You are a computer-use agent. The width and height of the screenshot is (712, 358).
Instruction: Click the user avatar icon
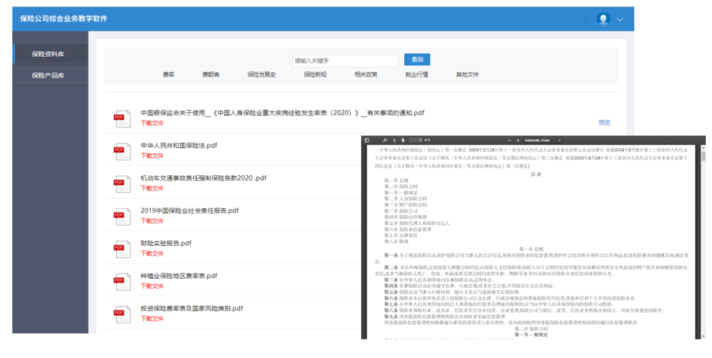(x=603, y=18)
